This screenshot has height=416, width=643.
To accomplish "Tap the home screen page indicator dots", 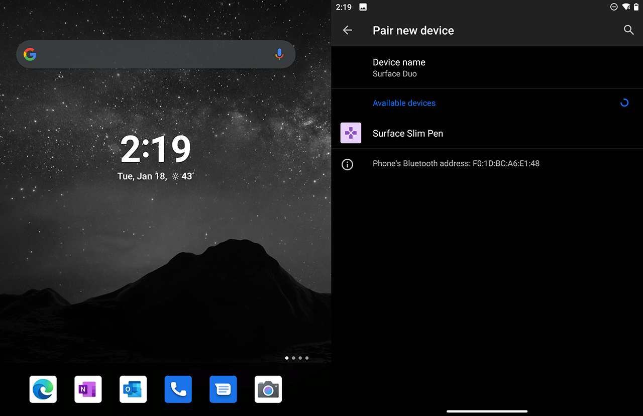I will point(296,358).
